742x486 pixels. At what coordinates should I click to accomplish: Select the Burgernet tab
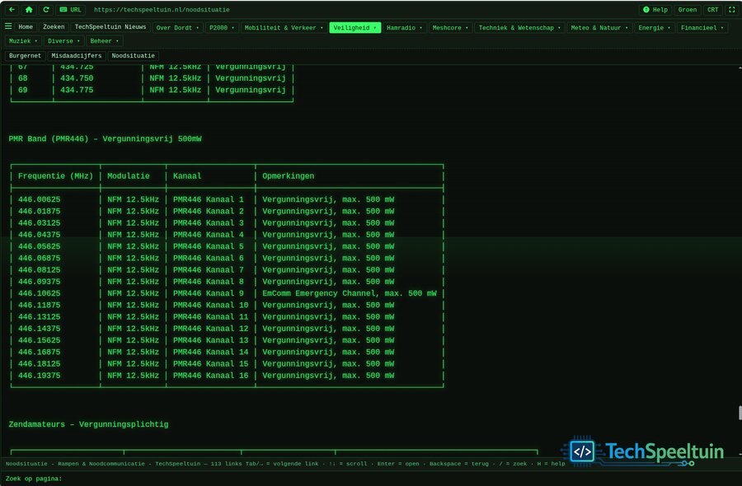point(25,56)
